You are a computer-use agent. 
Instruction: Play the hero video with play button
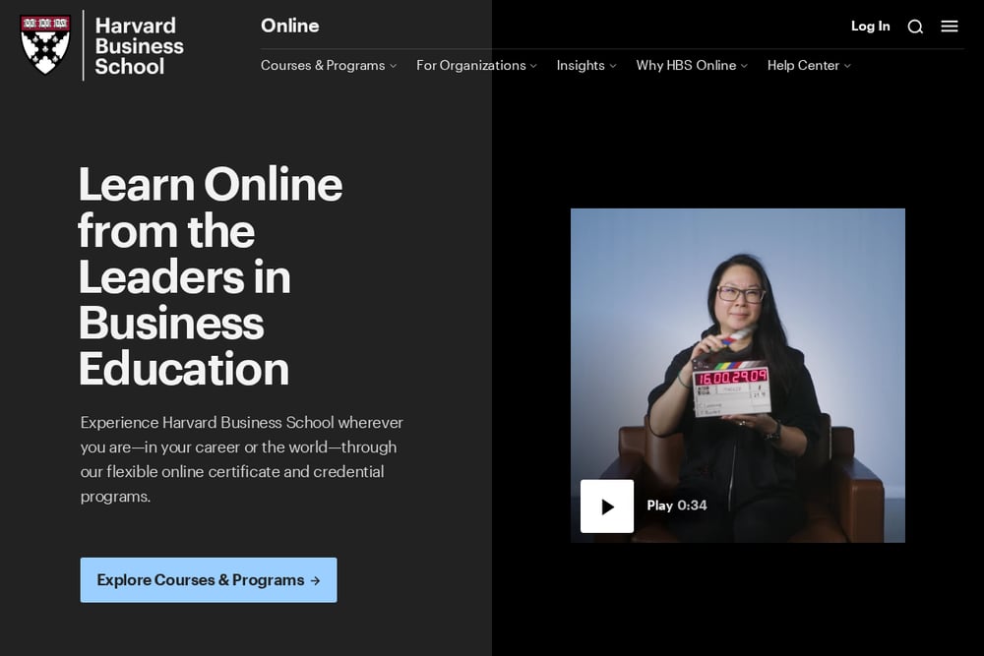pos(607,507)
